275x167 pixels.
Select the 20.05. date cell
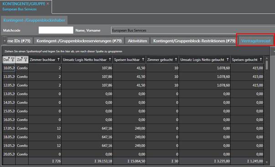[x=9, y=154]
